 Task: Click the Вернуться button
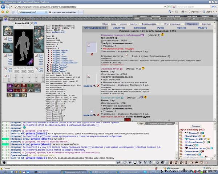206,24
